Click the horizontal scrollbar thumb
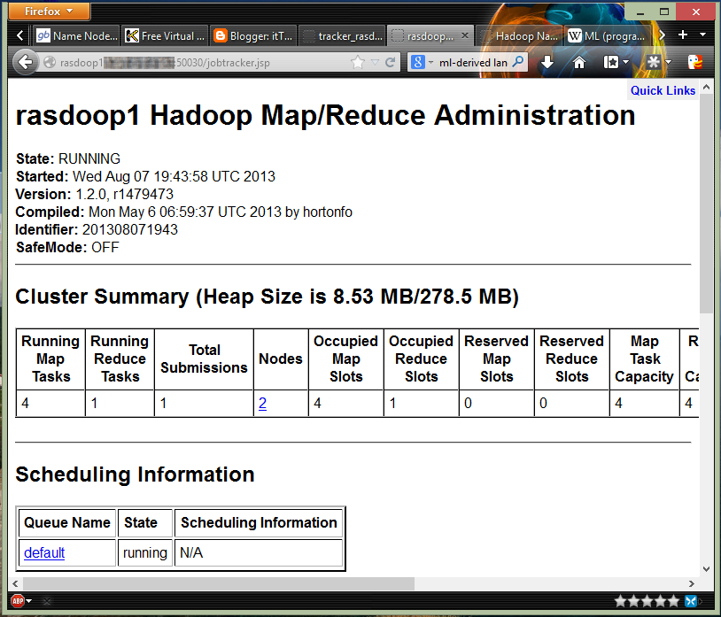The height and width of the screenshot is (617, 721). [219, 583]
